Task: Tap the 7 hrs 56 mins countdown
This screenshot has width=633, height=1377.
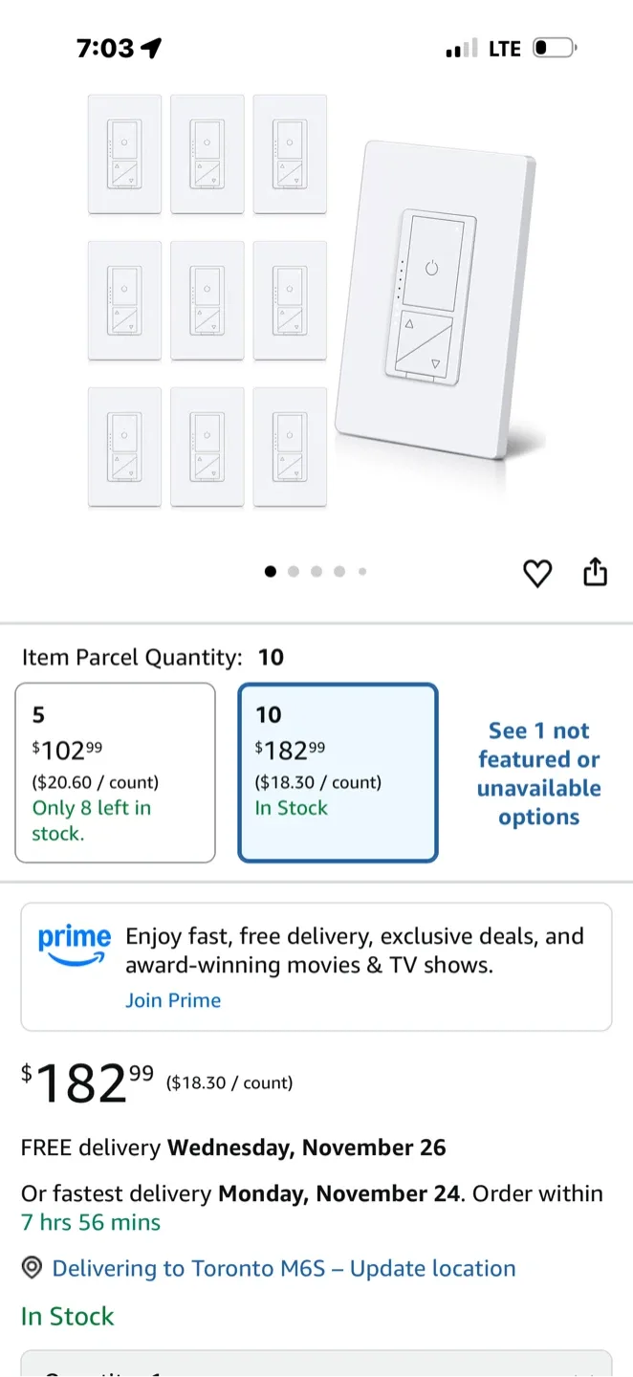Action: pyautogui.click(x=90, y=1221)
